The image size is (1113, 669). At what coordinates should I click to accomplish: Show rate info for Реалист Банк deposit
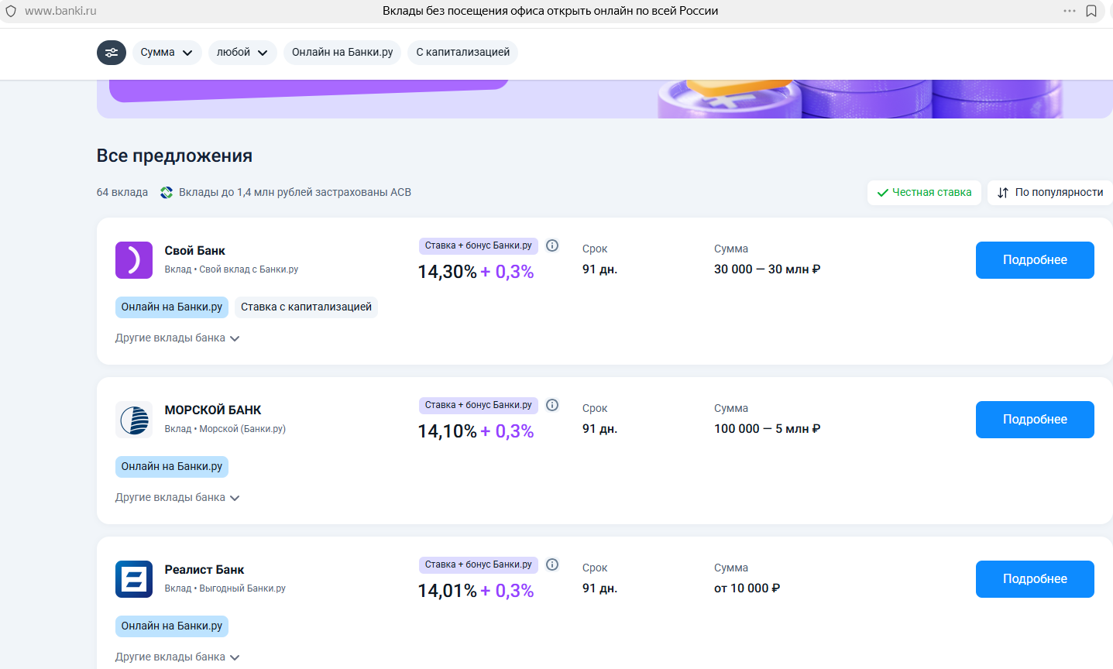[552, 564]
